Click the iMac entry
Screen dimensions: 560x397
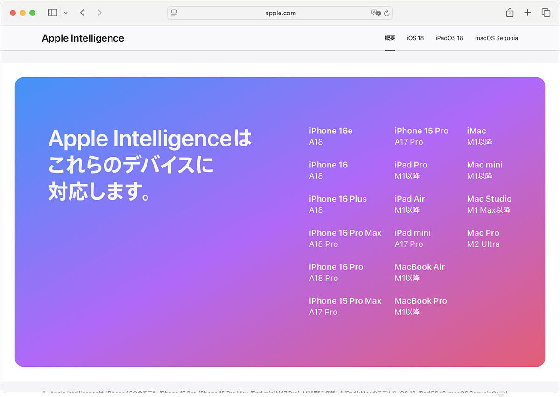476,131
